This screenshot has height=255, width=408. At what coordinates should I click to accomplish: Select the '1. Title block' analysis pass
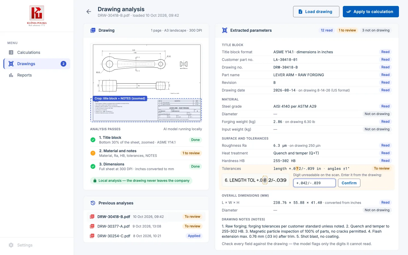[x=146, y=140]
